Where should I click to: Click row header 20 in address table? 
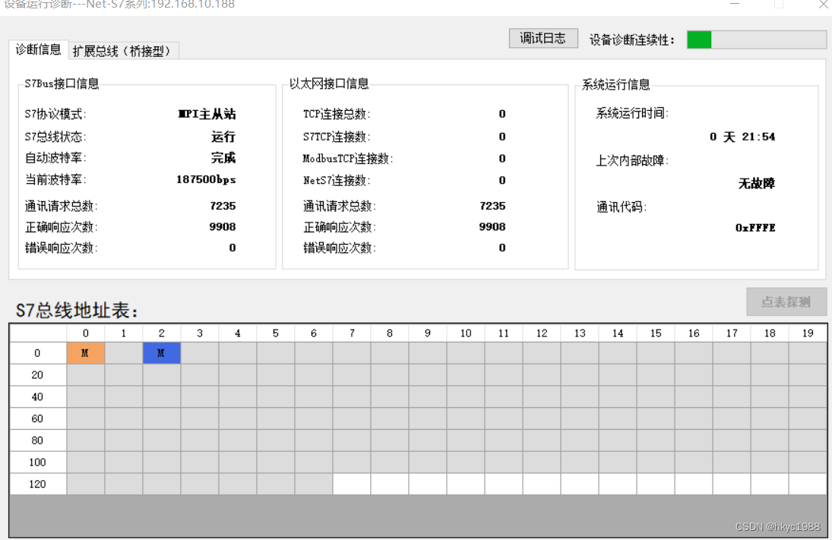(x=38, y=375)
